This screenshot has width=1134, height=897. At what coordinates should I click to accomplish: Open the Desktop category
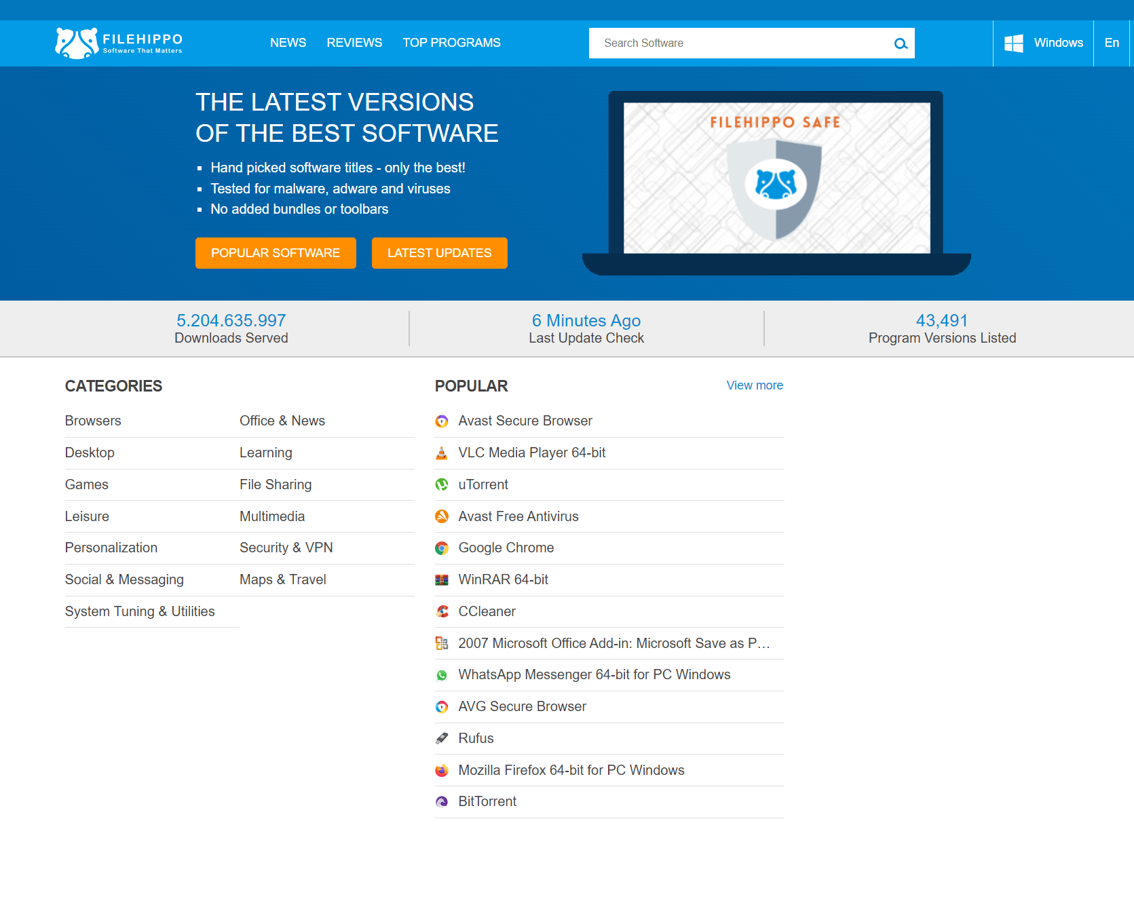tap(90, 453)
